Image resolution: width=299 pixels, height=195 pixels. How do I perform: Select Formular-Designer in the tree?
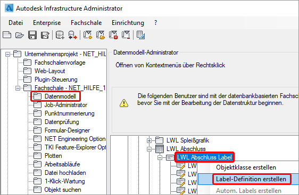tap(67, 130)
